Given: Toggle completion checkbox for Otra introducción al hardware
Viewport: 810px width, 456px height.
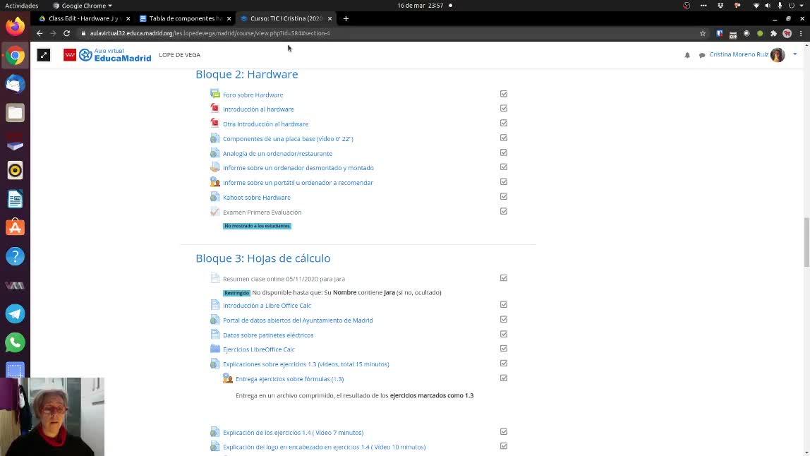Looking at the screenshot, I should (504, 123).
